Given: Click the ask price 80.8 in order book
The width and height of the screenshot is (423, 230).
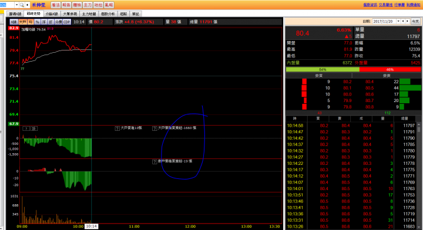Looking at the screenshot, I should click(370, 107).
